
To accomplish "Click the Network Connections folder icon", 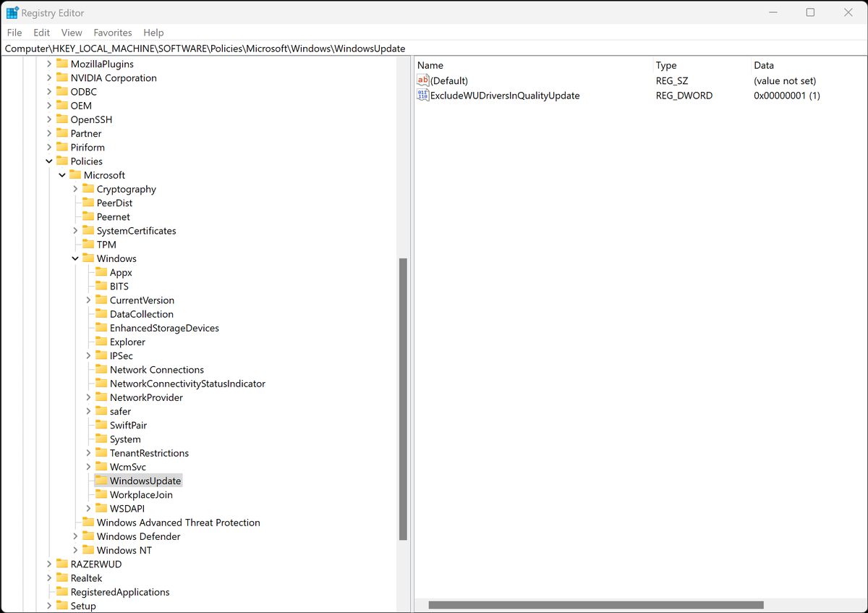I will 101,369.
